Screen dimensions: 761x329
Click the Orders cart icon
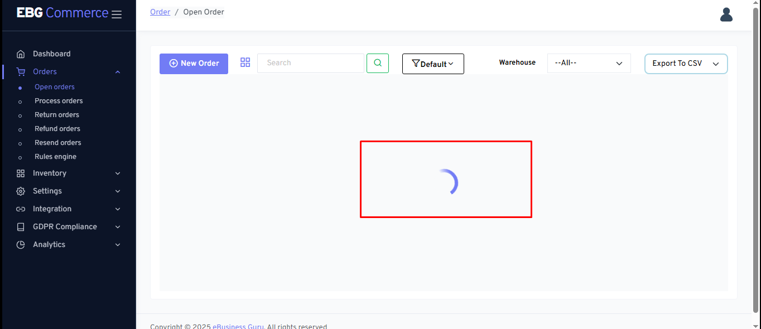(x=21, y=72)
